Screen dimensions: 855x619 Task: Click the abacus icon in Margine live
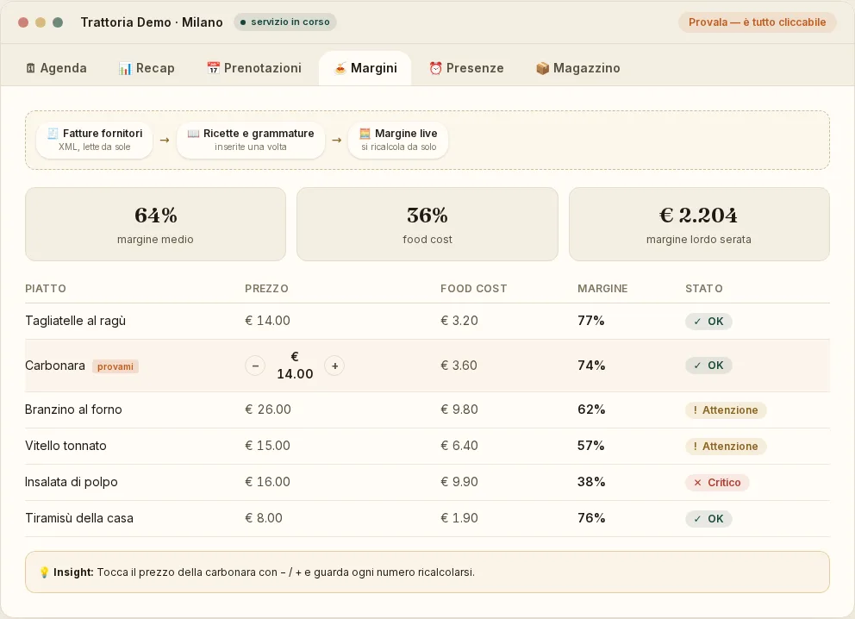tap(365, 134)
